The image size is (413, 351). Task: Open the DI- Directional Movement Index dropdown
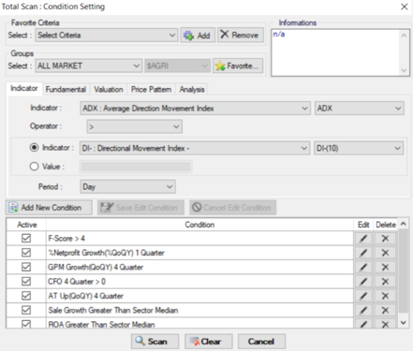point(195,148)
